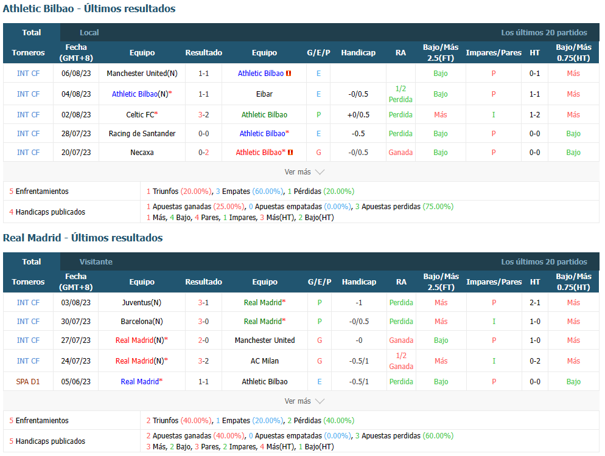605x456 pixels.
Task: Click the '3 Apuestas perdidas (75.00%)' statistic
Action: (404, 207)
